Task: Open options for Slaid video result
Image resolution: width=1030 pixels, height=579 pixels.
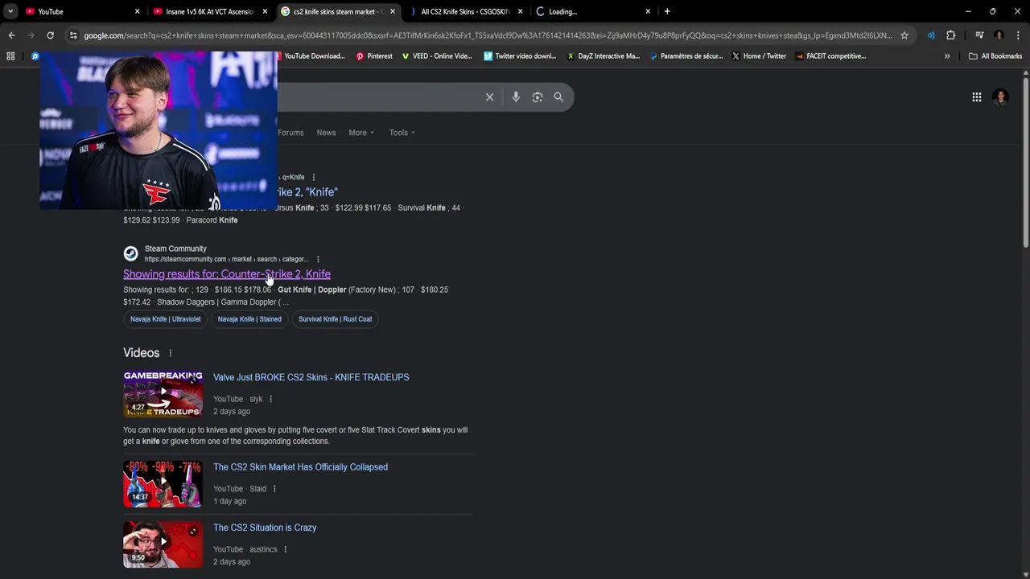Action: [x=274, y=489]
